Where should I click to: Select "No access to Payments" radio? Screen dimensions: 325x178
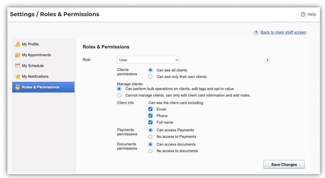click(151, 137)
